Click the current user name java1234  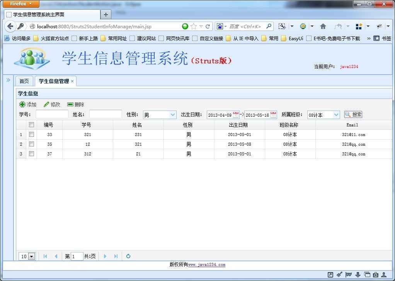coord(349,66)
